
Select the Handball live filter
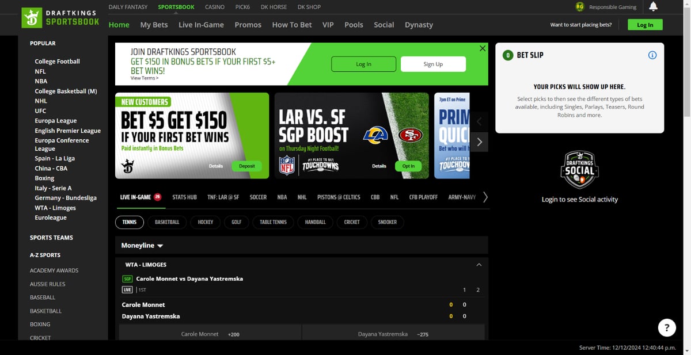[316, 222]
